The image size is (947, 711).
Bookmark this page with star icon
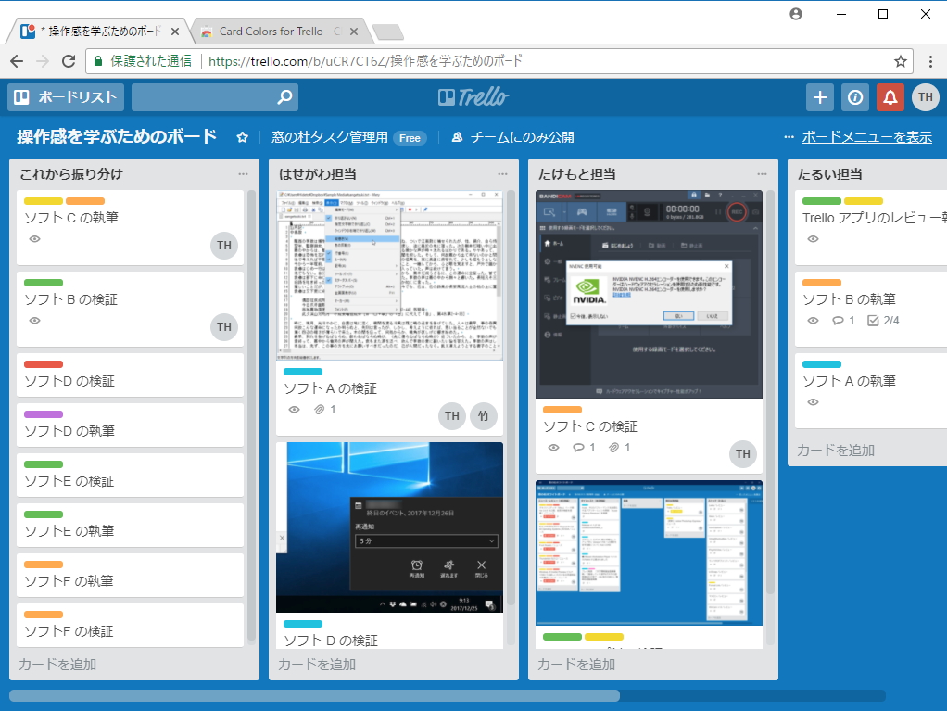(x=901, y=61)
